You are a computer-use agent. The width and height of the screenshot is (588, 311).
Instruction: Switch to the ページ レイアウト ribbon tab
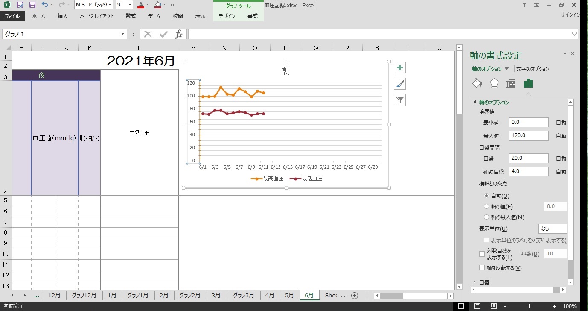point(97,16)
